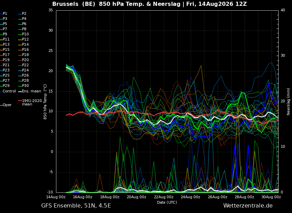The height and width of the screenshot is (213, 292).
Task: Select the 16Aug 00z date label
Action: coord(83,197)
